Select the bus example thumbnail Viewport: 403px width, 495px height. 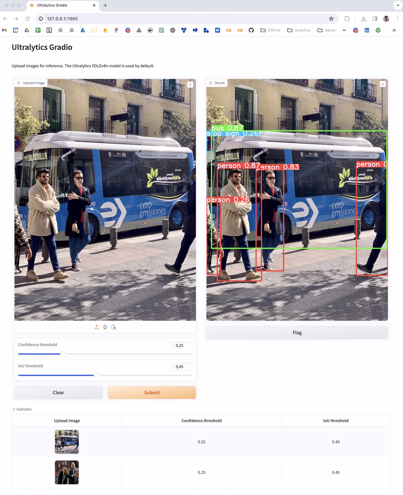click(67, 442)
